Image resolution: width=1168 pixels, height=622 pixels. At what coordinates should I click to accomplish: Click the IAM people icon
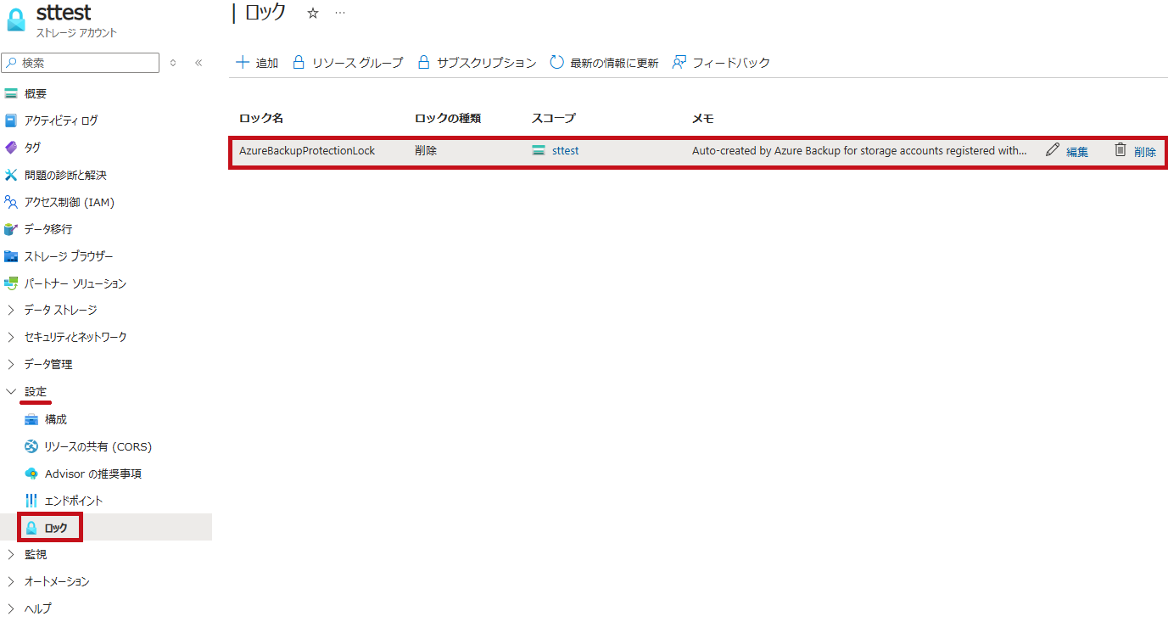11,202
